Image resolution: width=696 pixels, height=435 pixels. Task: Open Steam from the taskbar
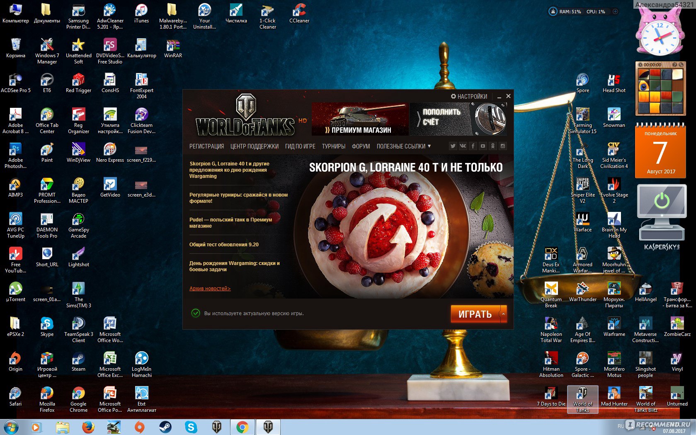pyautogui.click(x=165, y=427)
